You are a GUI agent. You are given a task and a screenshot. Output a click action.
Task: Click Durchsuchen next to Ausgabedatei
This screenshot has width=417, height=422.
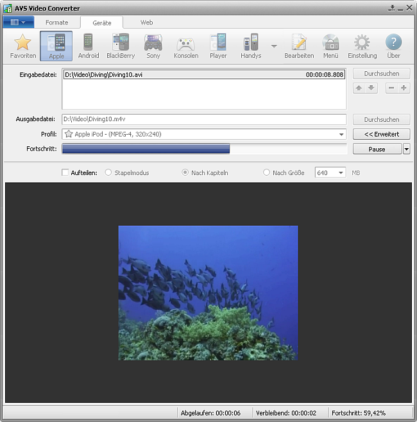tap(381, 119)
